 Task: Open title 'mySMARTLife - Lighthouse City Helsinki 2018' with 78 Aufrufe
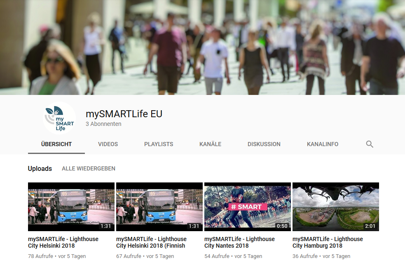[63, 242]
